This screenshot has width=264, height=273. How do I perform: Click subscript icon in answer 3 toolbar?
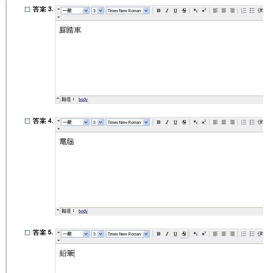click(195, 11)
